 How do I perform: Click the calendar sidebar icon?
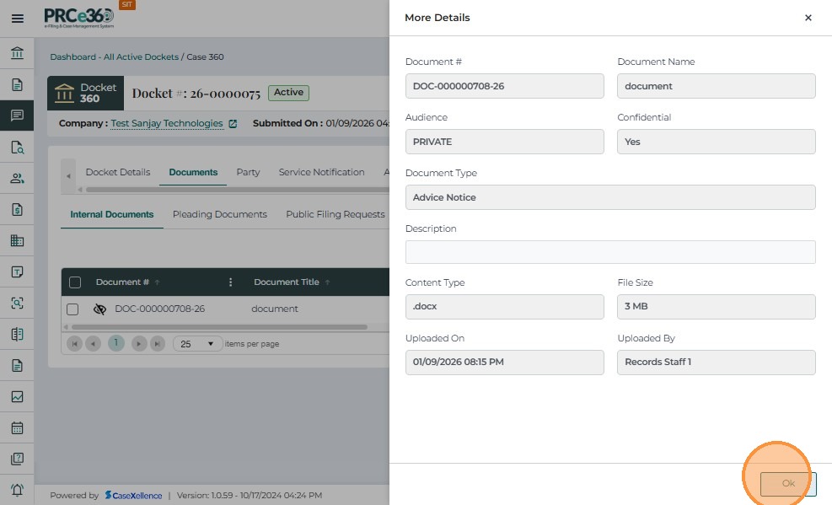(17, 427)
